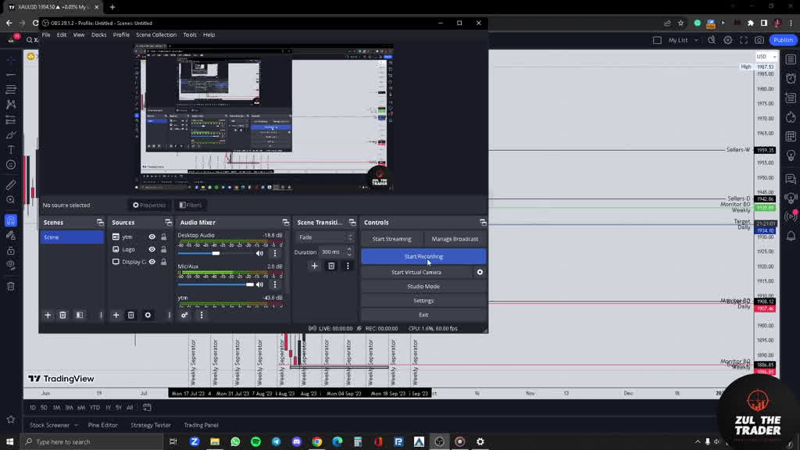Open source properties gear in Sources panel
Screen dimensions: 800x450
(x=148, y=315)
